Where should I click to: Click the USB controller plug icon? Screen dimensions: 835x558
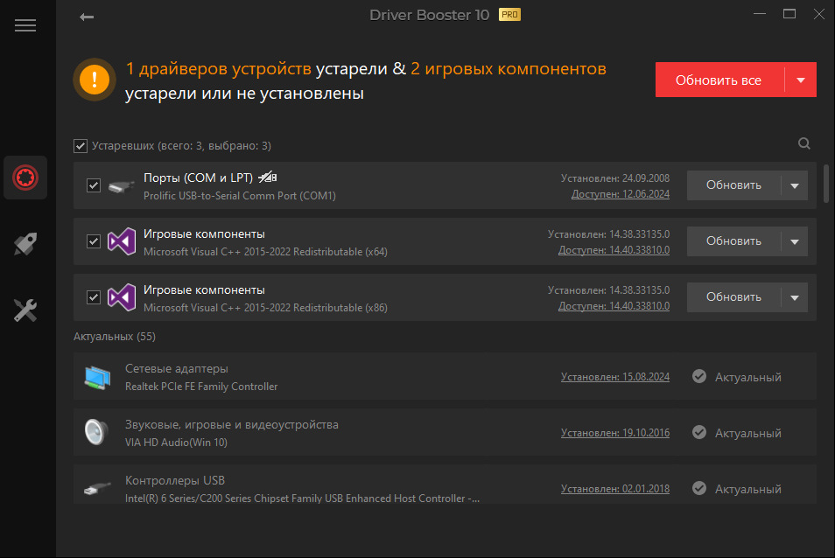coord(97,489)
